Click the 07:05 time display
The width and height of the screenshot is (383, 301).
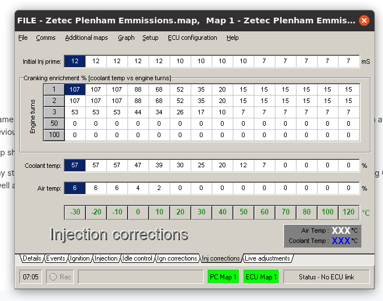pyautogui.click(x=31, y=277)
